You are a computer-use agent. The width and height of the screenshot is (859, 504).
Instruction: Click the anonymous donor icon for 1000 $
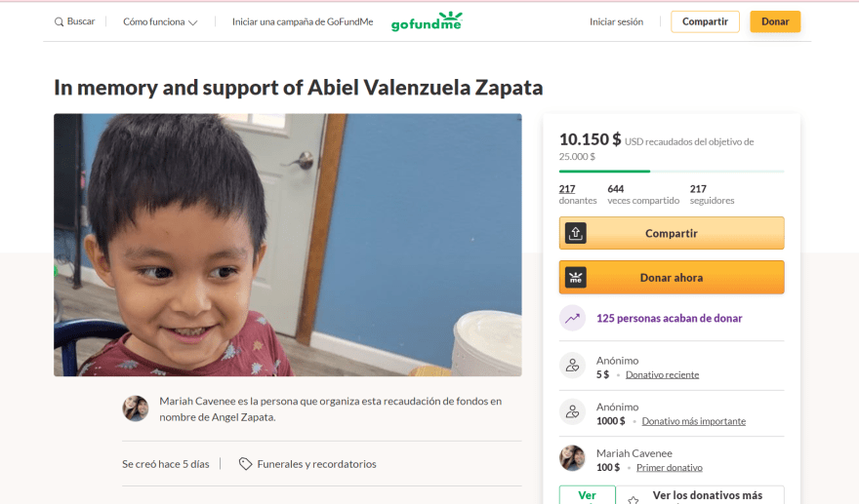click(572, 412)
